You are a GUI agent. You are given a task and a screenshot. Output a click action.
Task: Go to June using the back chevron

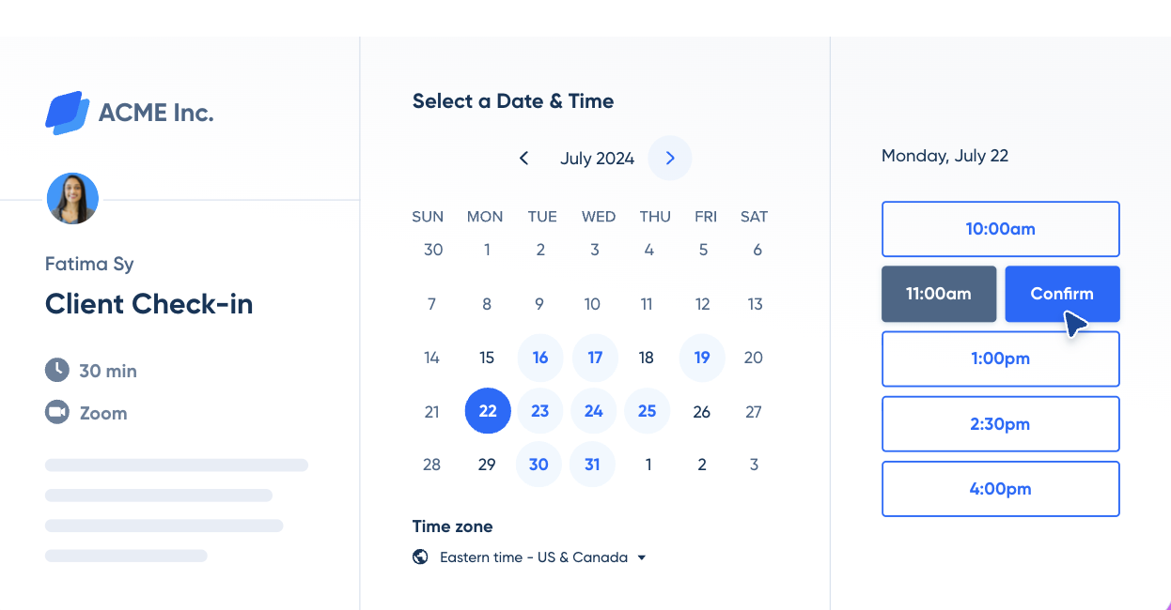coord(523,158)
